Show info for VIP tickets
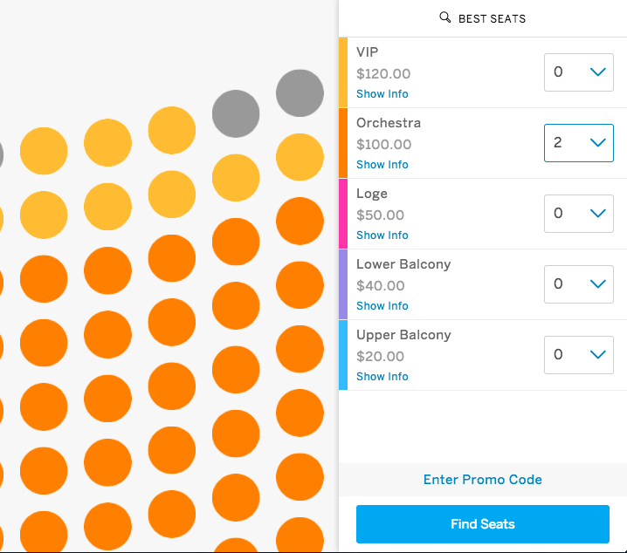This screenshot has height=553, width=627. tap(382, 94)
